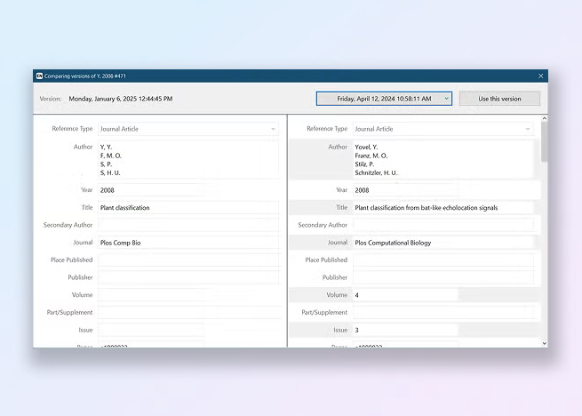Close the Comparing versions dialog
This screenshot has height=416, width=582.
[x=541, y=76]
